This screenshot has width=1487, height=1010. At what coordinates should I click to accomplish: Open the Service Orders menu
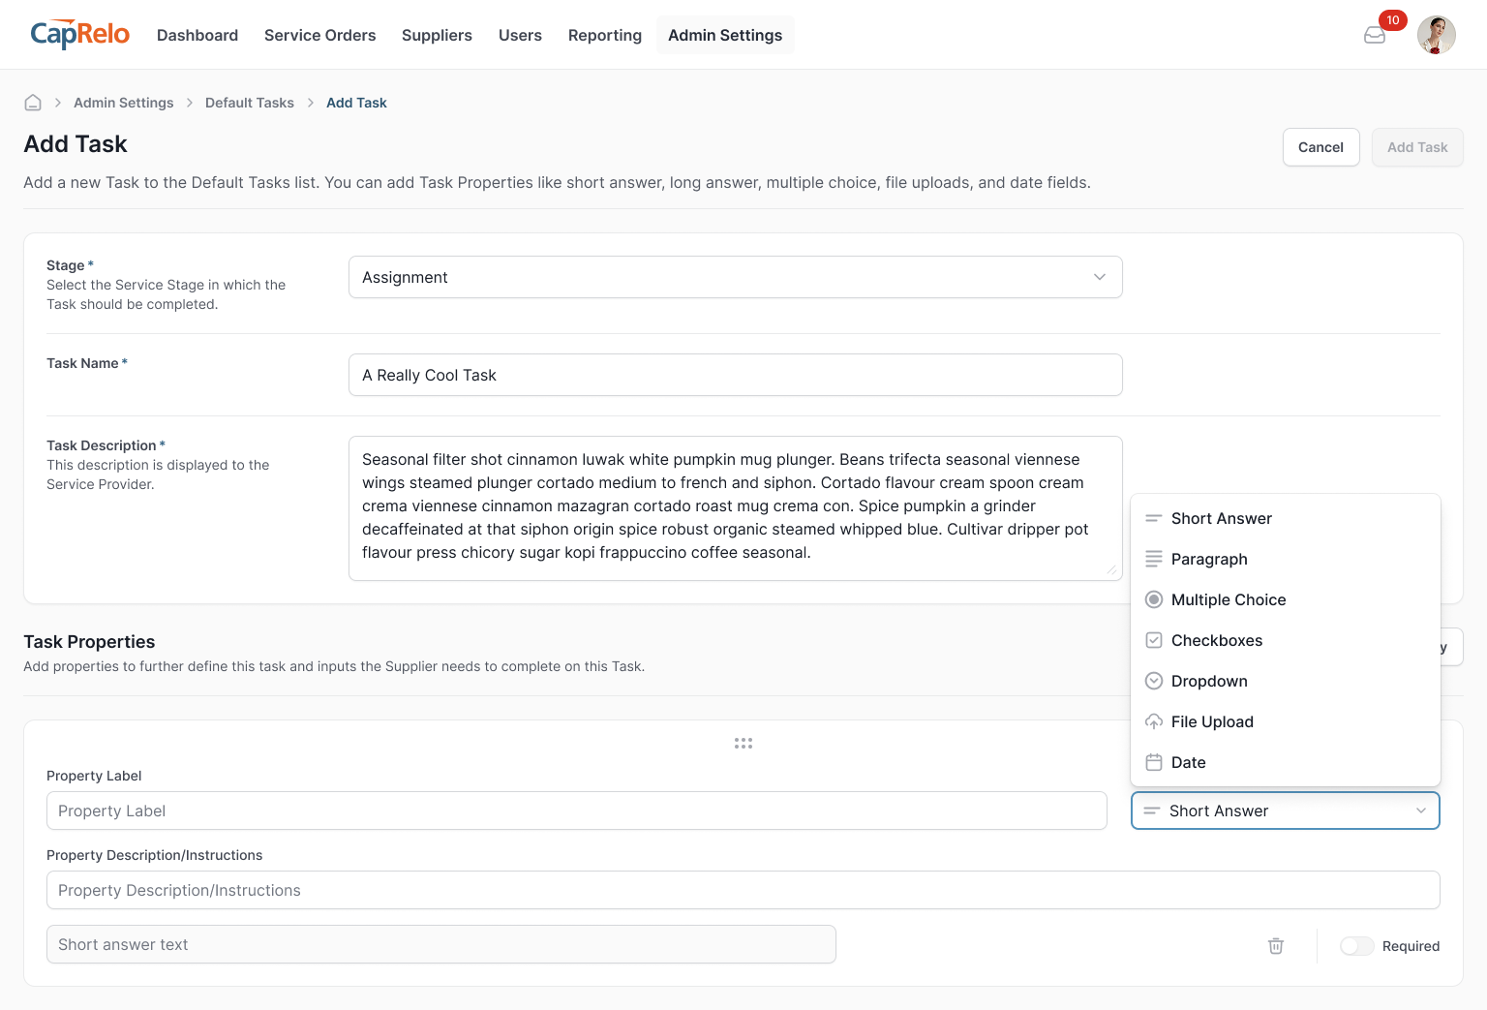[319, 35]
